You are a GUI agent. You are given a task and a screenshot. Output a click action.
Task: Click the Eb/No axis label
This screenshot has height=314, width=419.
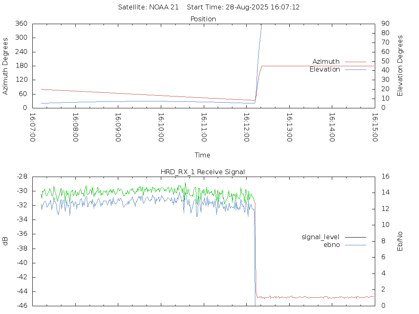[400, 241]
